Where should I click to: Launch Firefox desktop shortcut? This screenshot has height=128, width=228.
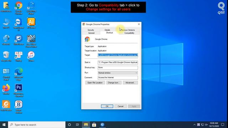coord(6,89)
